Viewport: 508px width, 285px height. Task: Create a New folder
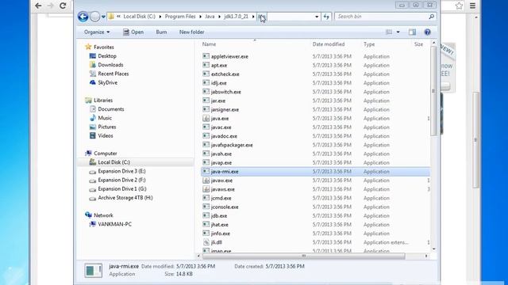tap(192, 32)
